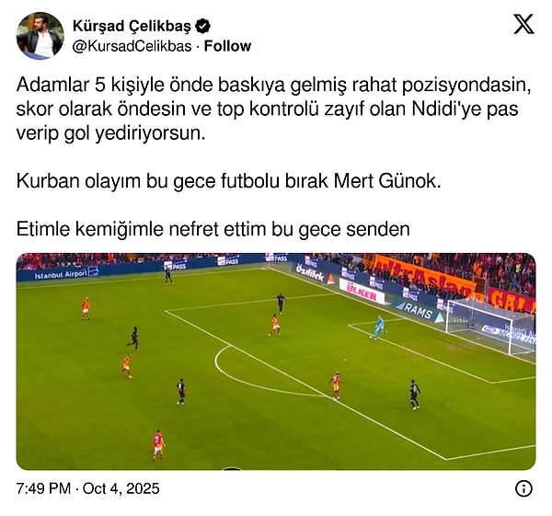Click the line starting with Etimle kemiğimle
Image resolution: width=552 pixels, height=516 pixels.
click(213, 229)
